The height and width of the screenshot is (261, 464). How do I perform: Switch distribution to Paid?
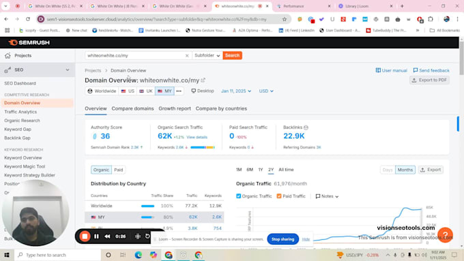click(x=118, y=170)
